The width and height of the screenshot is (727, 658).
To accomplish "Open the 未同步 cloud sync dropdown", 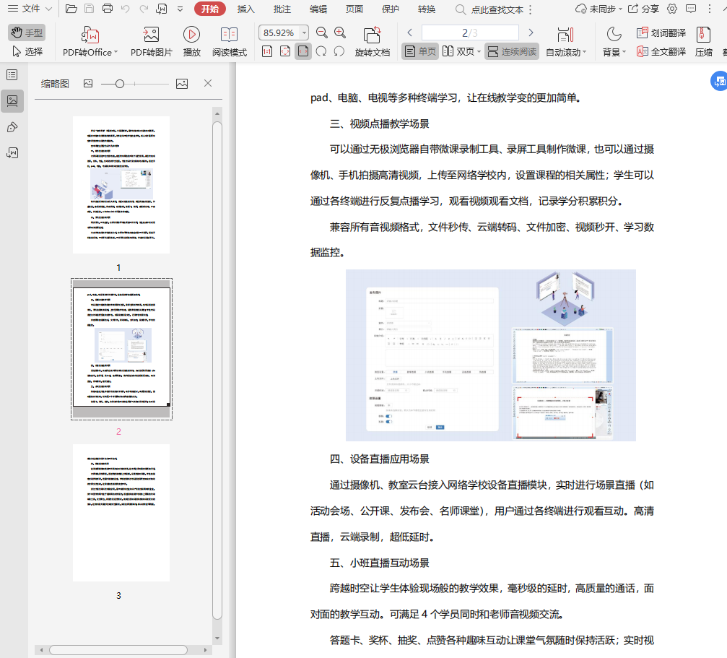I will [x=598, y=9].
